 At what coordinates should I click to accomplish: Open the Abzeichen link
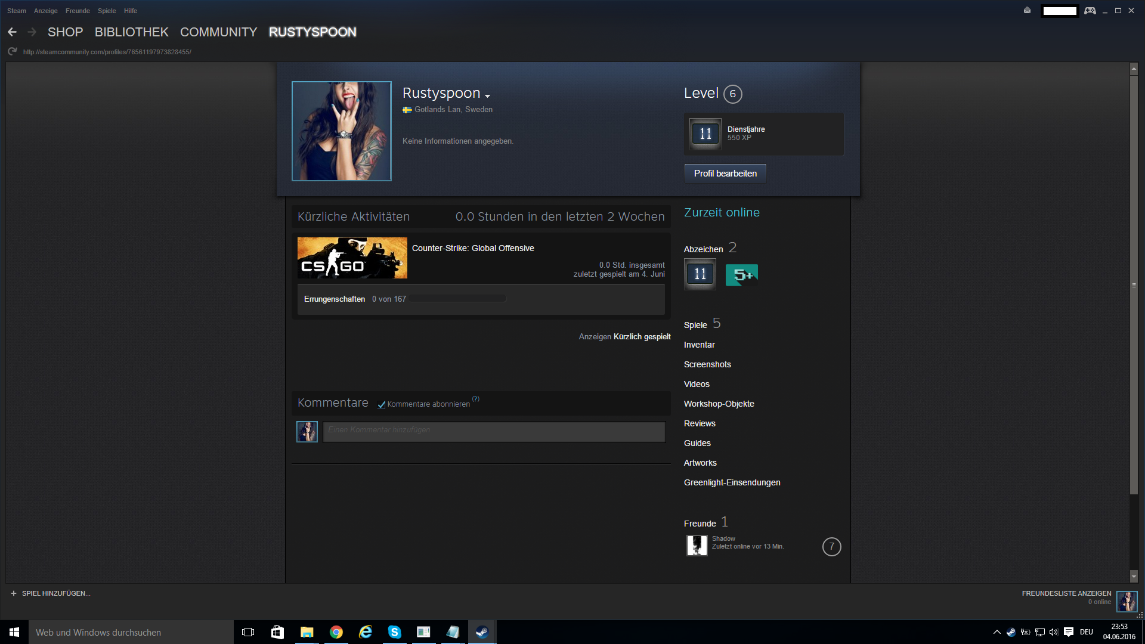click(x=703, y=249)
